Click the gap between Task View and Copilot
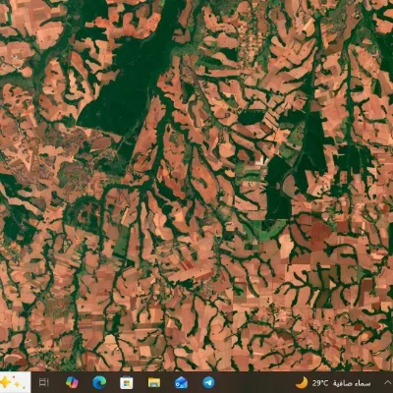The image size is (393, 393). pyautogui.click(x=57, y=382)
